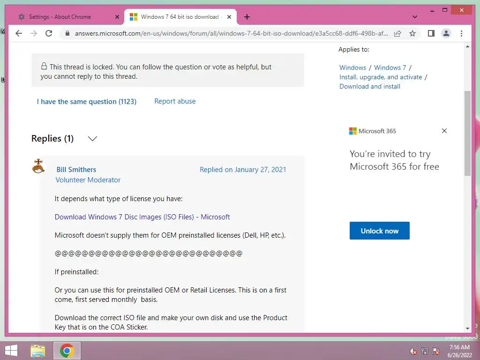This screenshot has height=360, width=480.
Task: Open Bill Smithers profile link
Action: 76,170
